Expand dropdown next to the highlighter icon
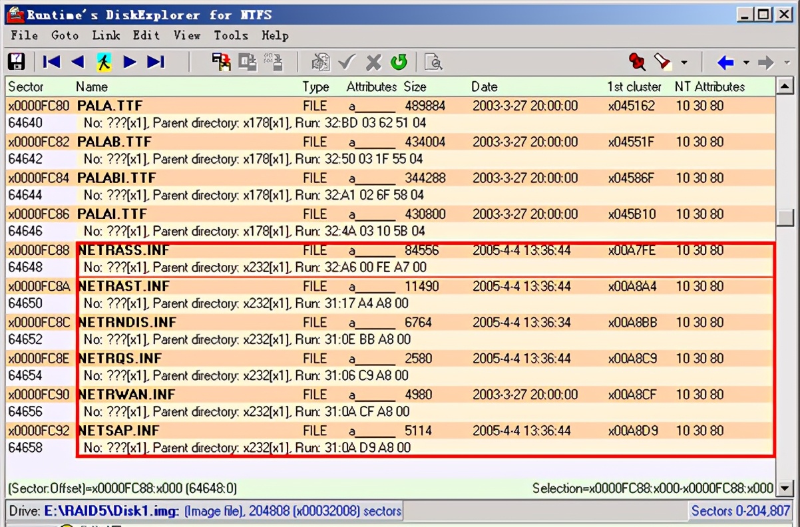The height and width of the screenshot is (527, 800). click(684, 63)
